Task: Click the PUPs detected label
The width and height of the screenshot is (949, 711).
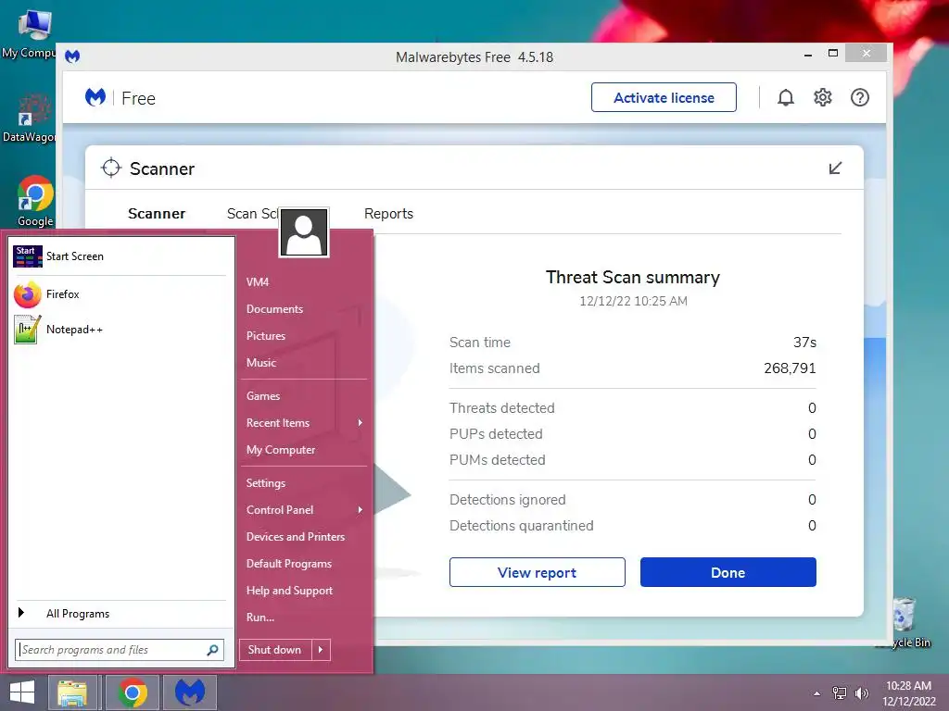Action: click(496, 434)
